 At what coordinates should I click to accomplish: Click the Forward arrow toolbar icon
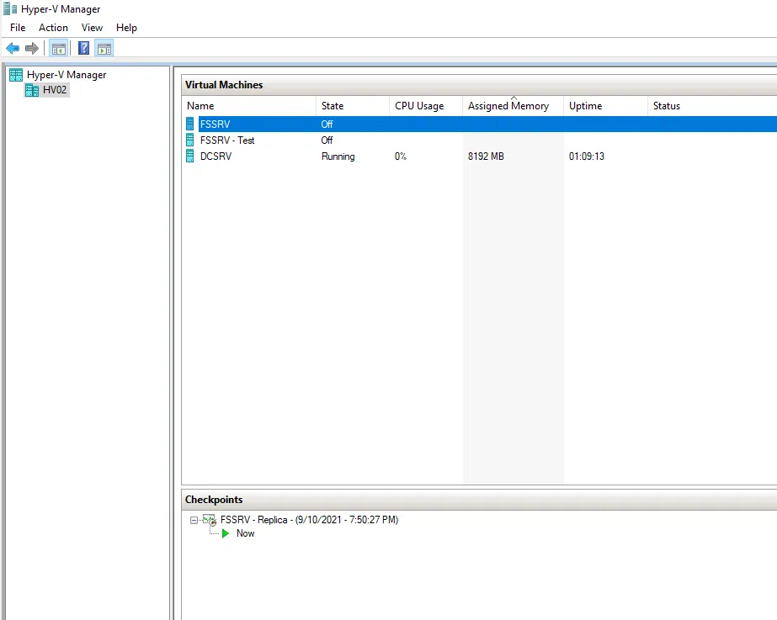32,49
